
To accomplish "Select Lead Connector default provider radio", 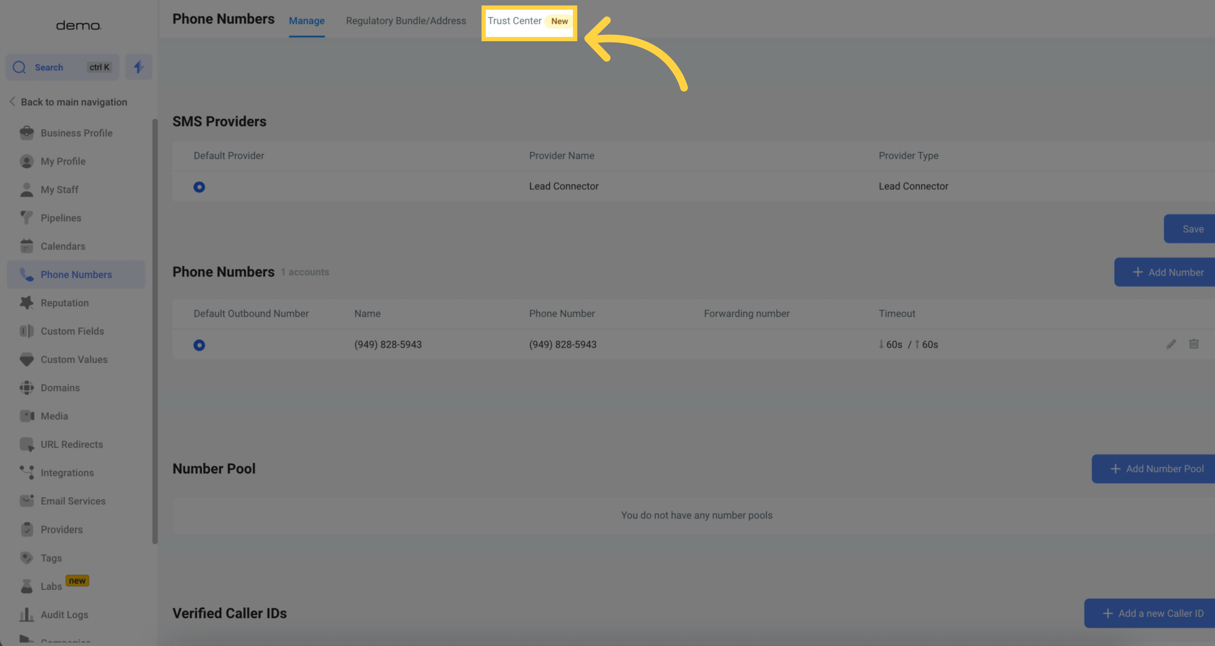I will click(x=199, y=187).
